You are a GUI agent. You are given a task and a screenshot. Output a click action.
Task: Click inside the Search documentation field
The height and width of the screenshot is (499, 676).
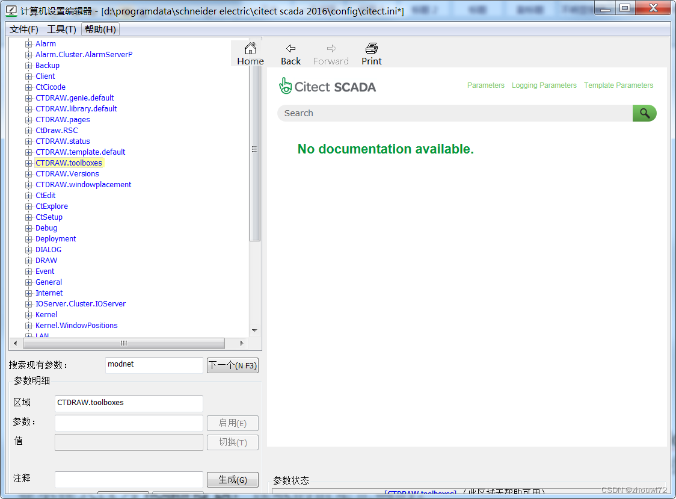coord(421,113)
